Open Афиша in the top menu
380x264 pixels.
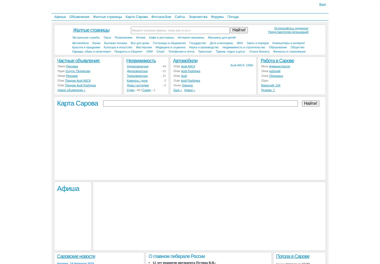click(60, 17)
